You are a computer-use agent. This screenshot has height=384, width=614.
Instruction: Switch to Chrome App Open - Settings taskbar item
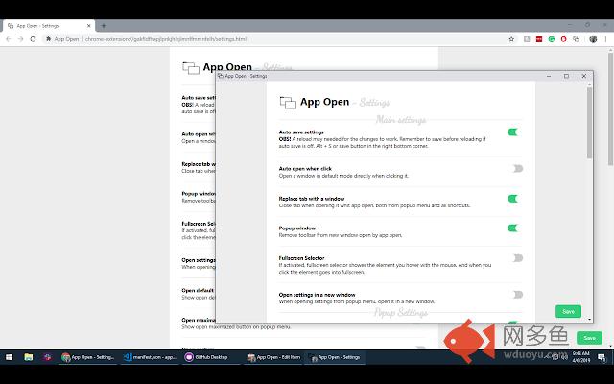click(88, 357)
